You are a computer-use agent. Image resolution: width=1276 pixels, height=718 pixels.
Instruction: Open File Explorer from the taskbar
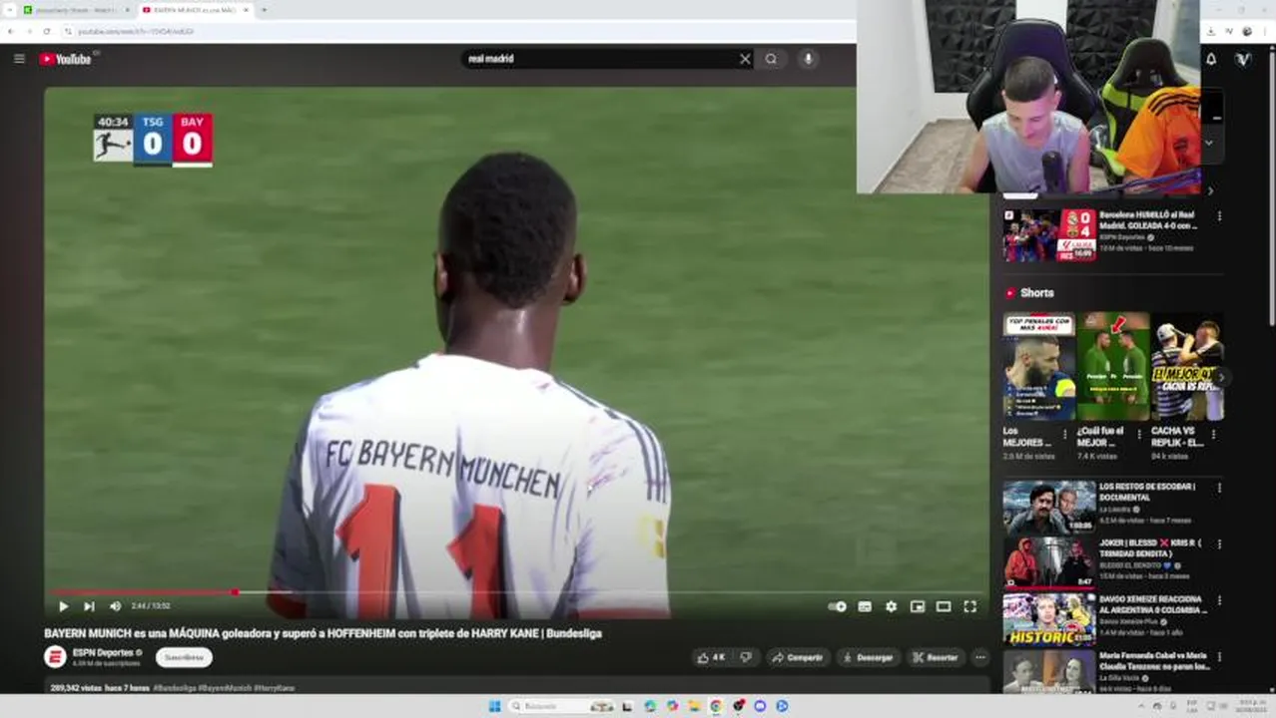point(694,706)
